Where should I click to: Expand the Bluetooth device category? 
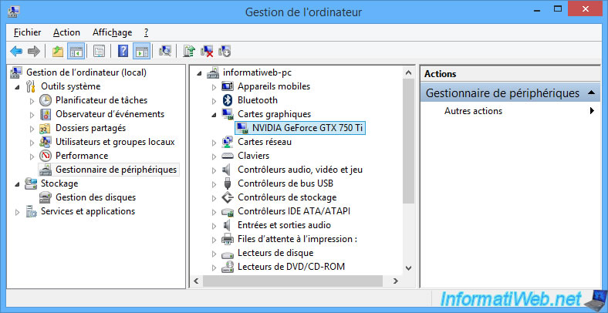pos(214,101)
